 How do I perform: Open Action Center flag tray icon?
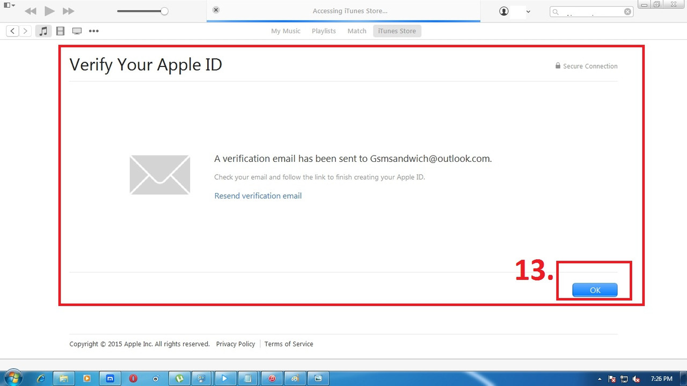(x=612, y=379)
